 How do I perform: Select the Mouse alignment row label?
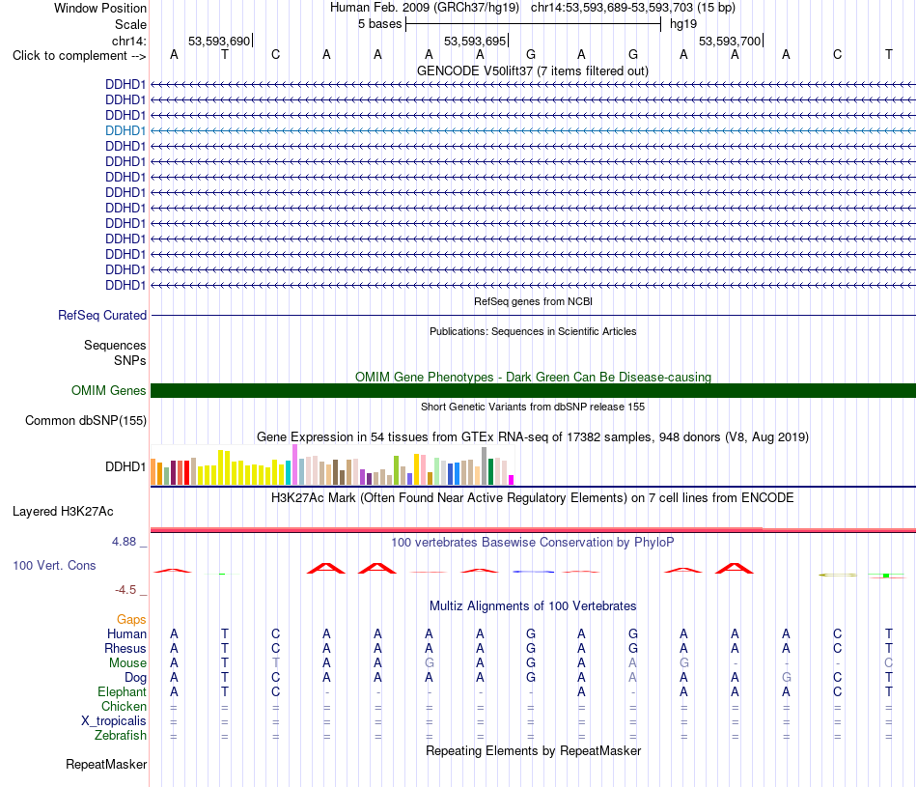(127, 663)
